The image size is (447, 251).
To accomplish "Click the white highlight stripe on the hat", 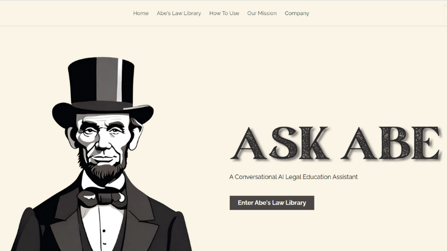I will click(x=120, y=80).
